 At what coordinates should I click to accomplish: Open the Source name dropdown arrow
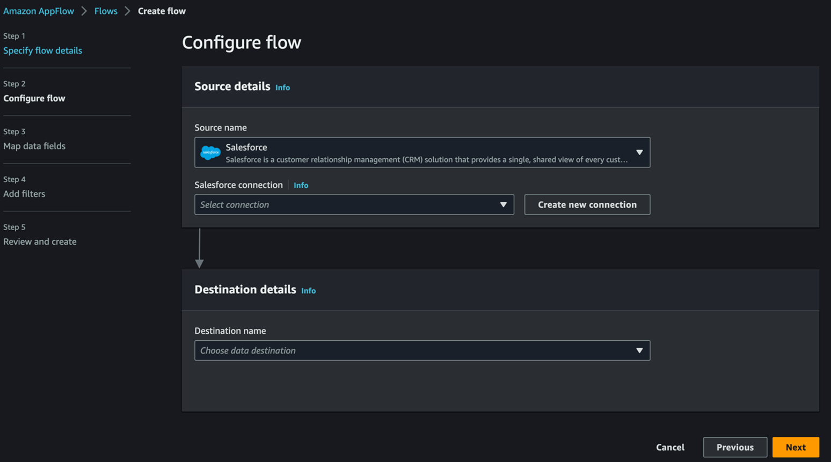pos(639,152)
